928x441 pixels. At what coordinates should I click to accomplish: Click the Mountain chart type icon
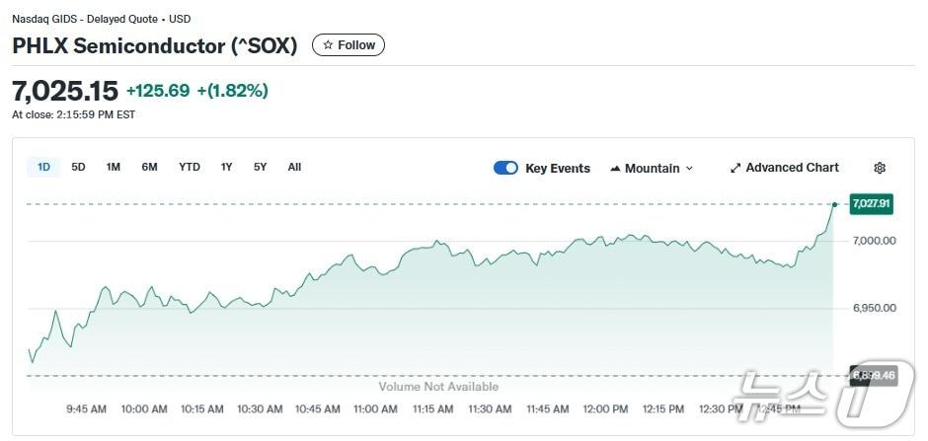click(x=616, y=169)
